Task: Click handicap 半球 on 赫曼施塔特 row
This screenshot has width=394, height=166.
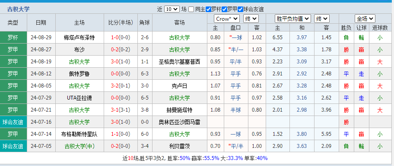Action: coord(236,110)
